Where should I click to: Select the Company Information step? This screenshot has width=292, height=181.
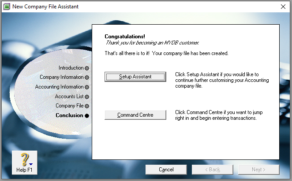tap(61, 77)
